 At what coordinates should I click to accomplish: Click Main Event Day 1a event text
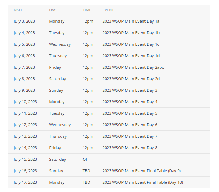[131, 21]
